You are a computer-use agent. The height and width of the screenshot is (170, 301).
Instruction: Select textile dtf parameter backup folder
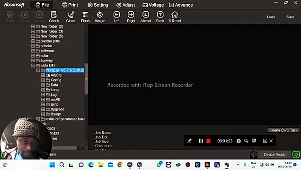[x=65, y=119]
